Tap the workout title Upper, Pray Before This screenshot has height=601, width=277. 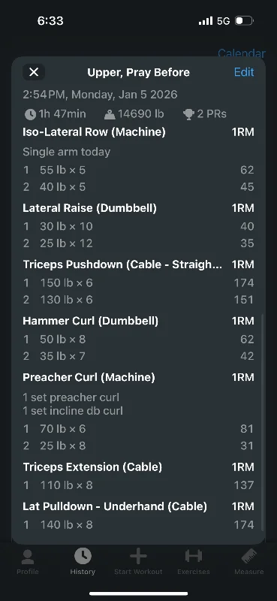point(139,72)
